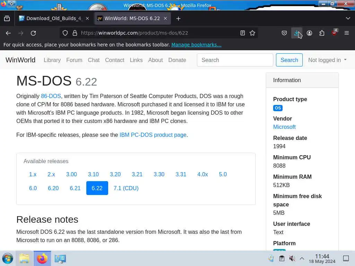This screenshot has width=355, height=266.
Task: Select release 6.21
Action: (x=75, y=188)
